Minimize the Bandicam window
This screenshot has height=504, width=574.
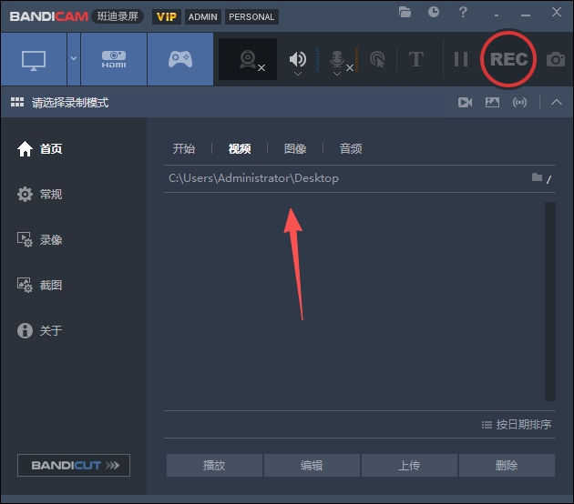[x=526, y=15]
